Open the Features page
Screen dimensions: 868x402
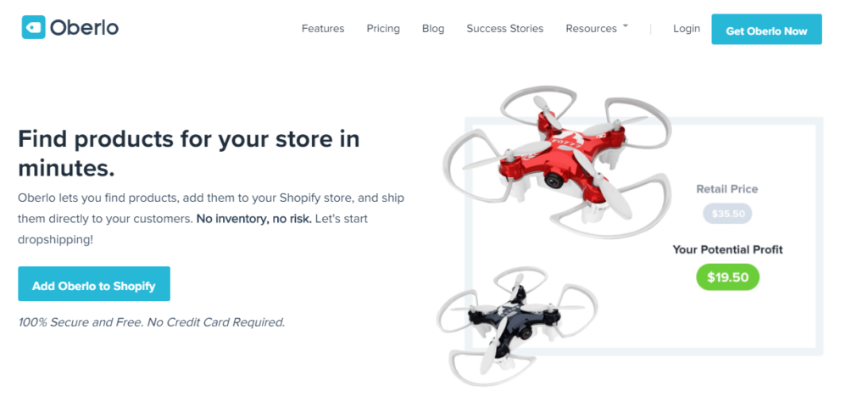click(x=323, y=29)
